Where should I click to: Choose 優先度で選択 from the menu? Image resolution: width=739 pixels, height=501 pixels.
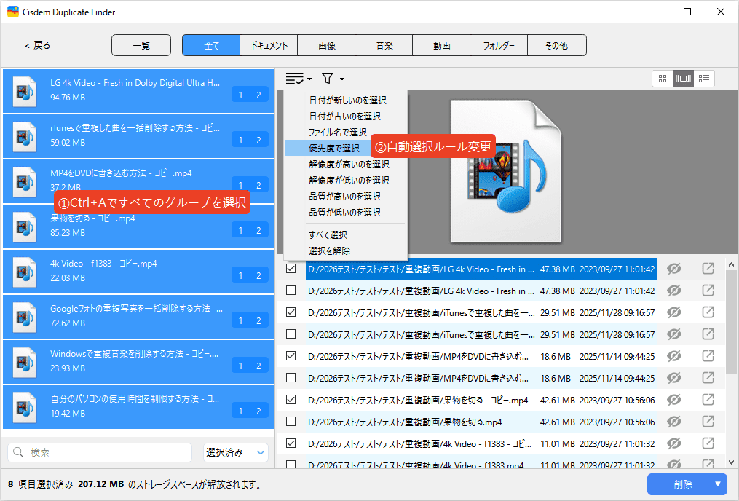coord(334,148)
